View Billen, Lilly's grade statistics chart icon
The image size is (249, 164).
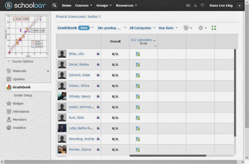[98, 54]
